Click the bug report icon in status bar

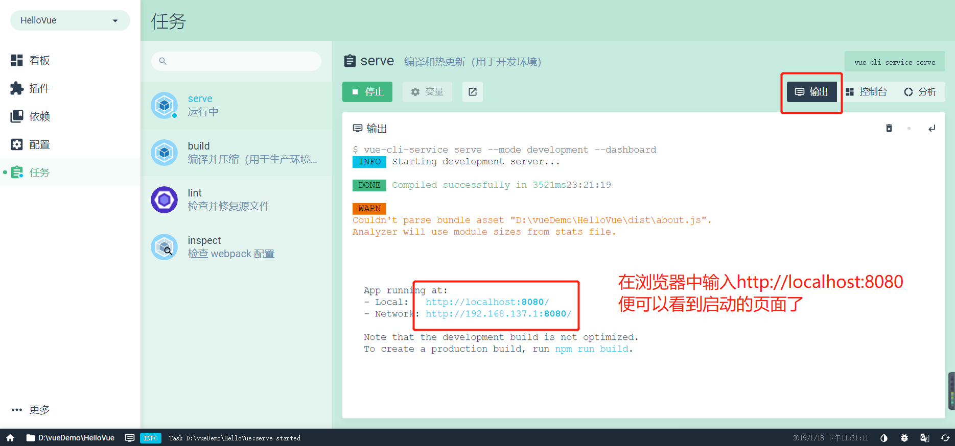[904, 438]
